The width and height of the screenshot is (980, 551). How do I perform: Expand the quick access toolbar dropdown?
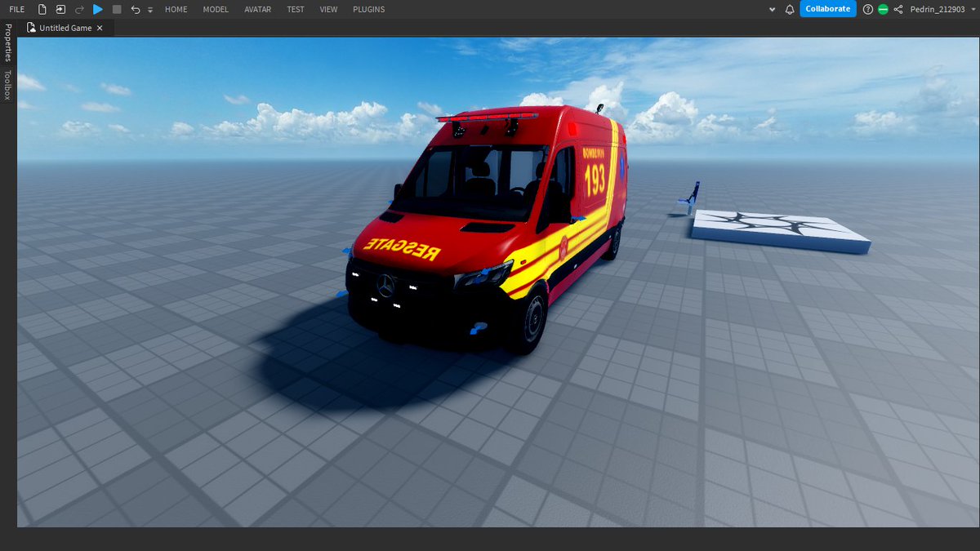tap(150, 10)
